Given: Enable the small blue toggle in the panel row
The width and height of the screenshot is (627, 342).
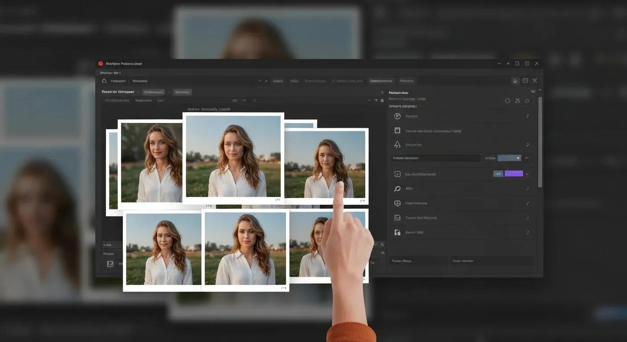Looking at the screenshot, I should [498, 174].
